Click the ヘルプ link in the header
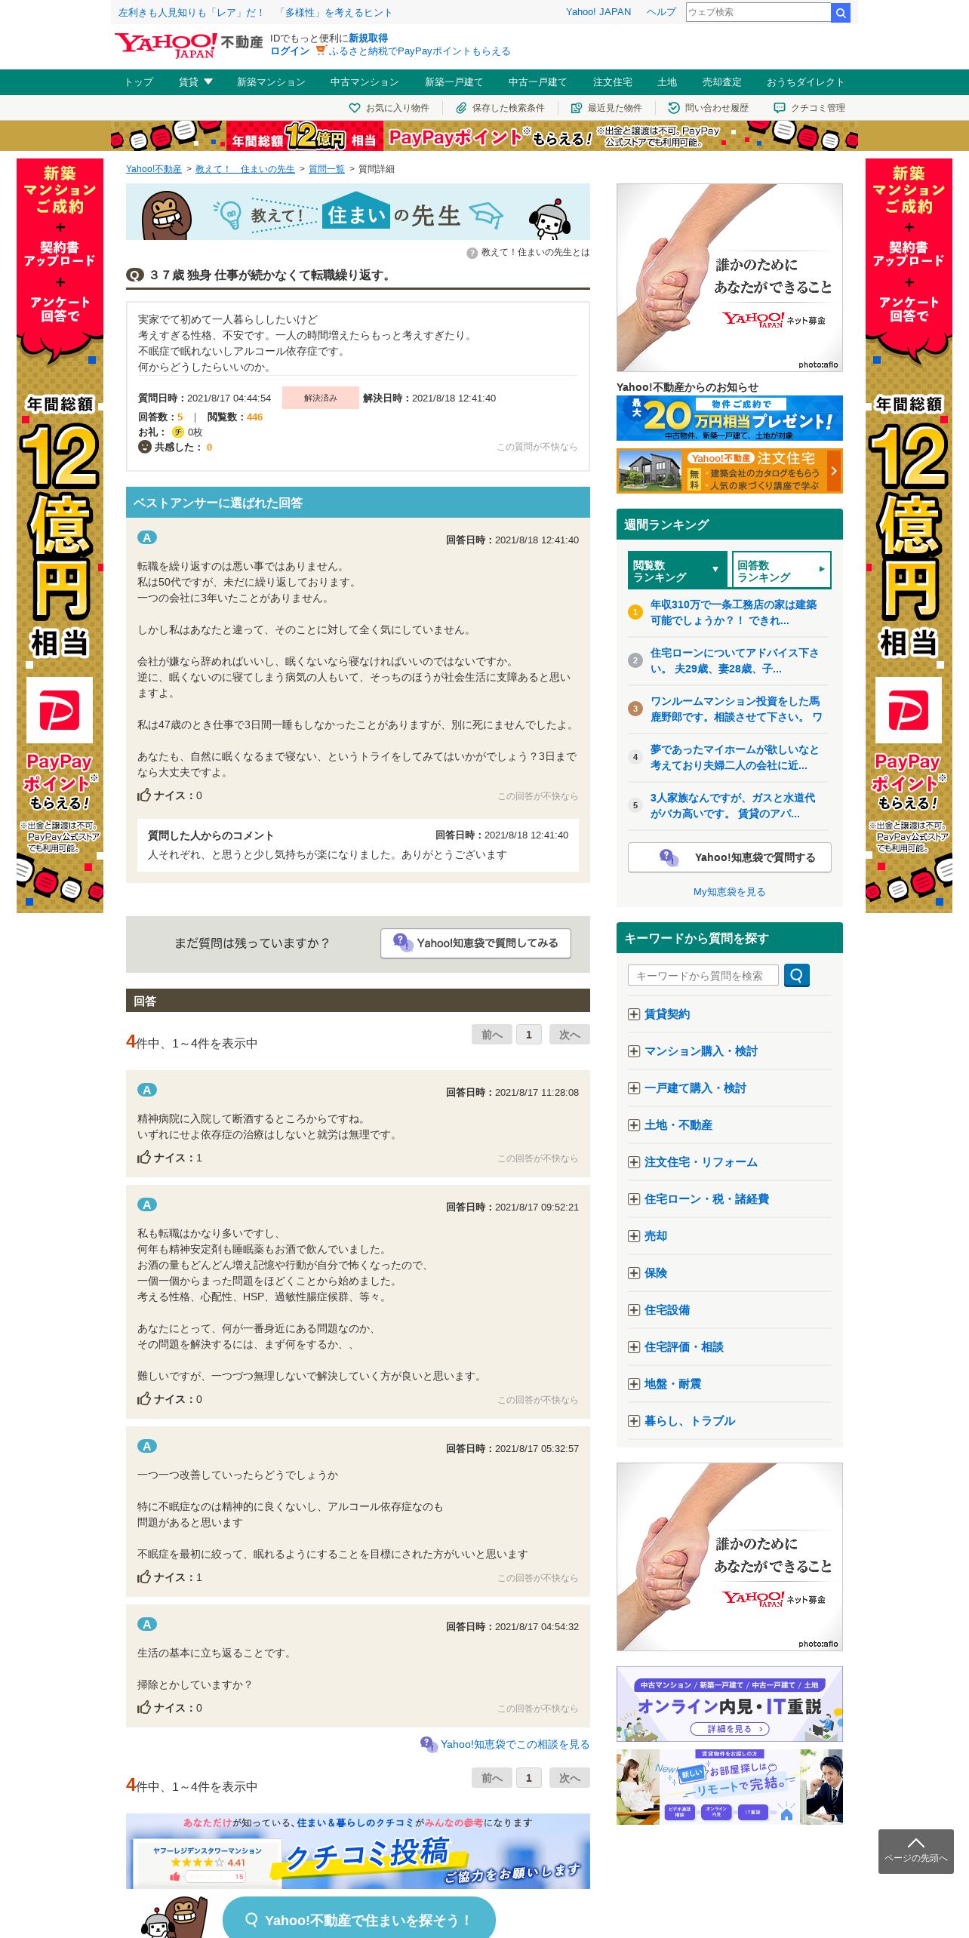The width and height of the screenshot is (969, 1938). pyautogui.click(x=661, y=12)
